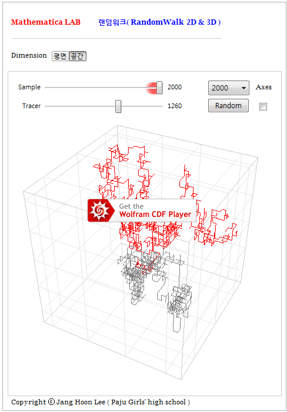Click the Tracer slider track near its end
The image size is (287, 412).
pyautogui.click(x=158, y=106)
